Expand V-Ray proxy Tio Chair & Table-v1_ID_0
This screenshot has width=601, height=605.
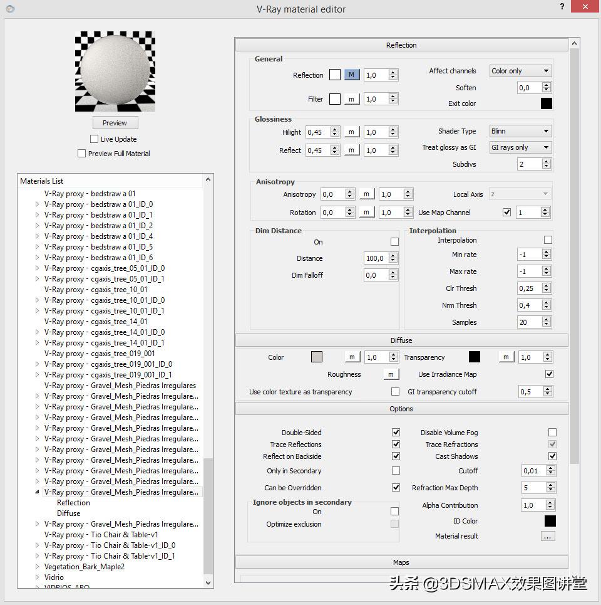37,545
